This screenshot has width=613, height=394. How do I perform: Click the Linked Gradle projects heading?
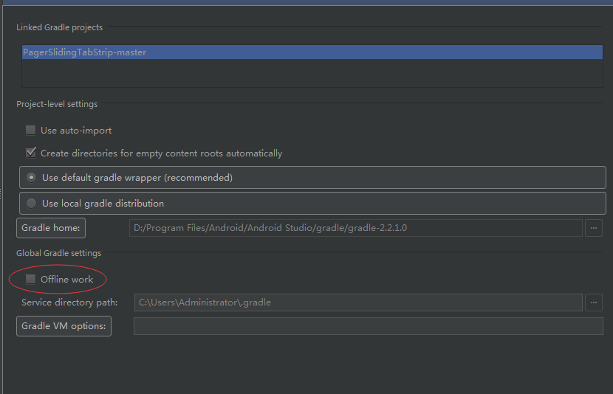click(59, 27)
